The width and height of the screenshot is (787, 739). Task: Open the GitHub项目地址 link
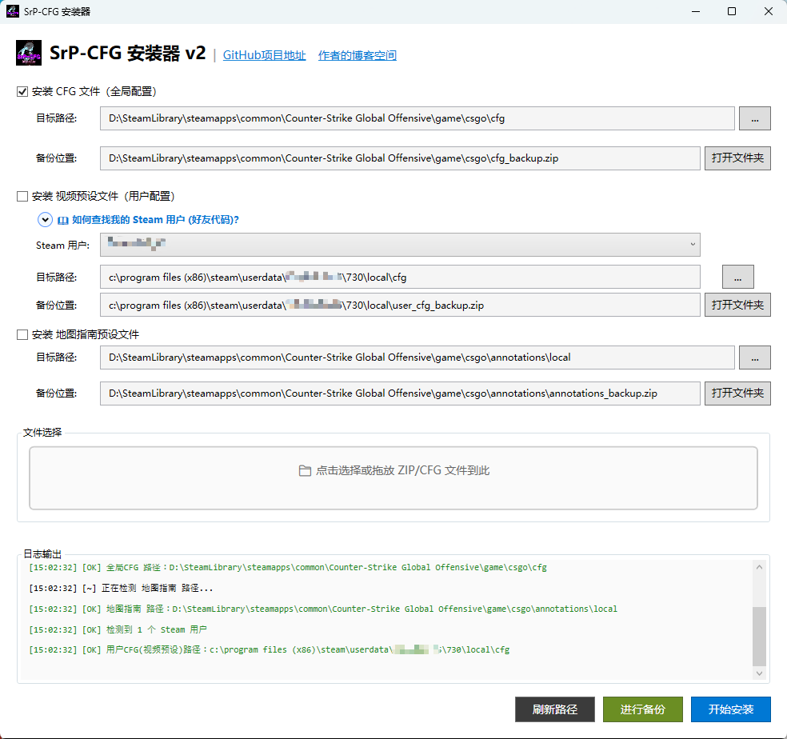pyautogui.click(x=264, y=55)
